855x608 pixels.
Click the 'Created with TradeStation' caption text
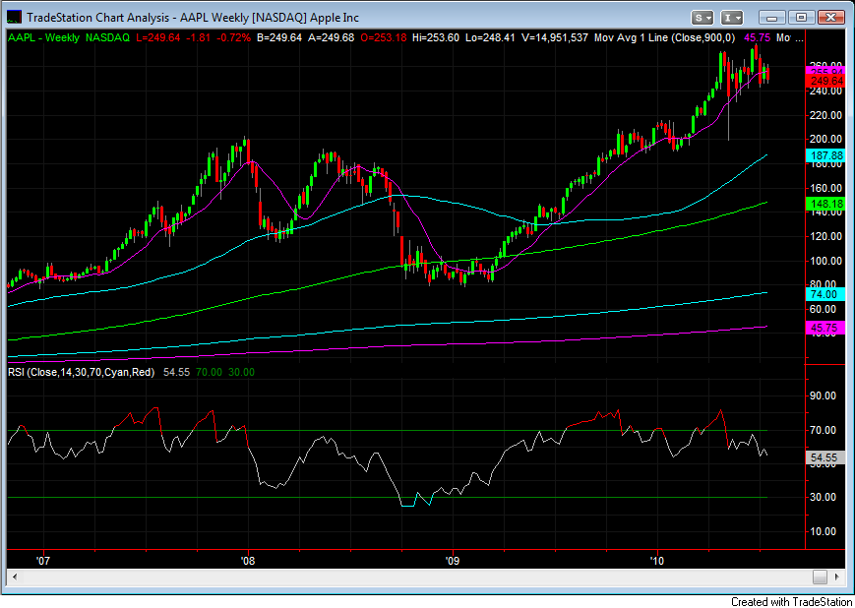pos(792,601)
